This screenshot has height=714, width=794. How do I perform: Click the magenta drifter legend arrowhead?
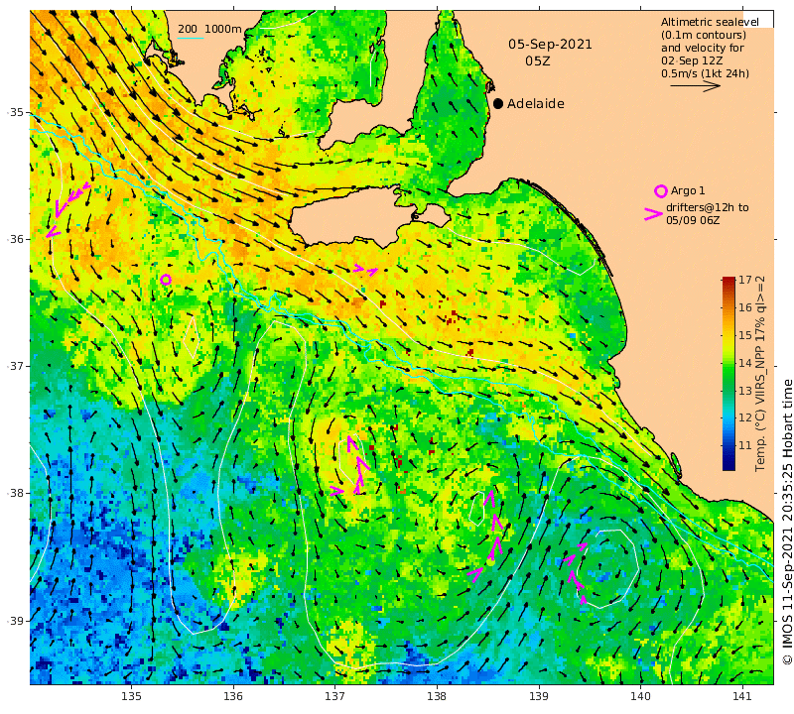click(653, 214)
